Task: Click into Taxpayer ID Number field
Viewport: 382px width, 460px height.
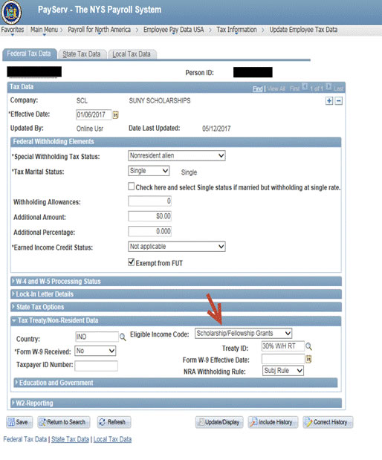Action: tap(96, 366)
